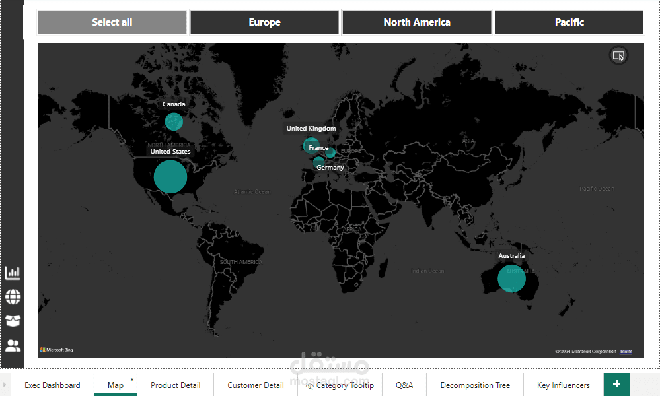Open the Customer Detail tab
The image size is (660, 396).
tap(256, 385)
